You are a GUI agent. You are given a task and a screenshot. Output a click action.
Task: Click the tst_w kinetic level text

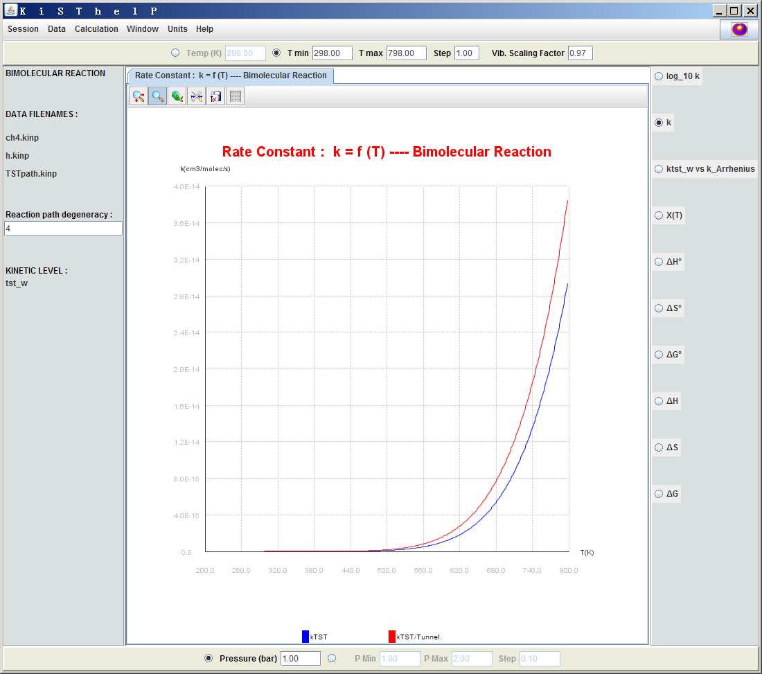17,283
